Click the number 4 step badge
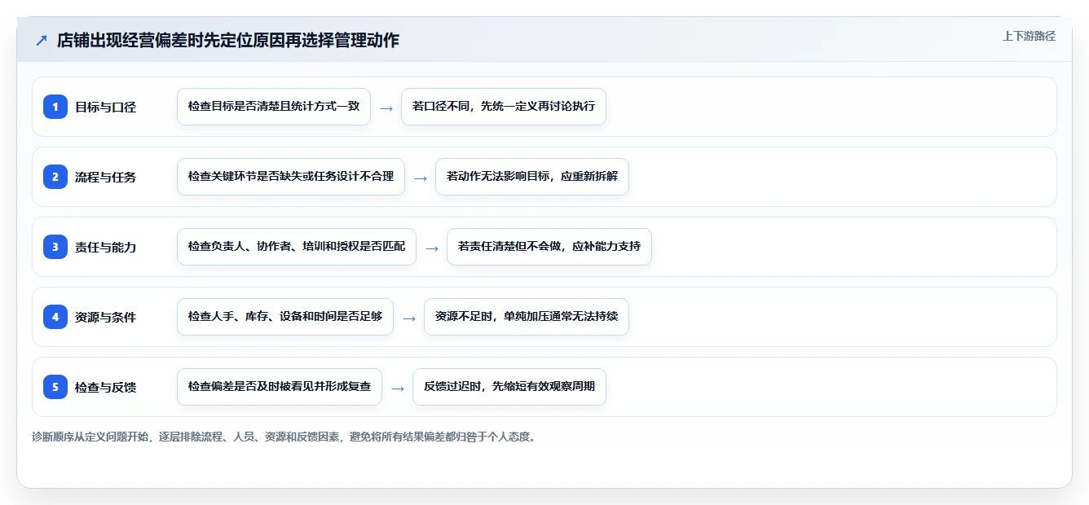Screen dimensions: 1089x505 point(55,317)
